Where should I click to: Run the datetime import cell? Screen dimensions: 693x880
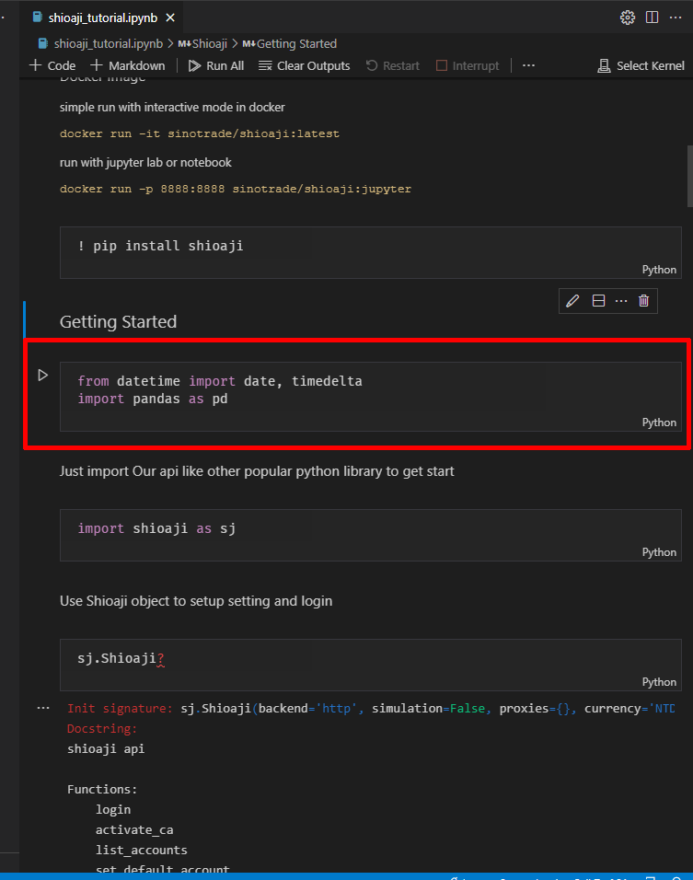click(42, 375)
